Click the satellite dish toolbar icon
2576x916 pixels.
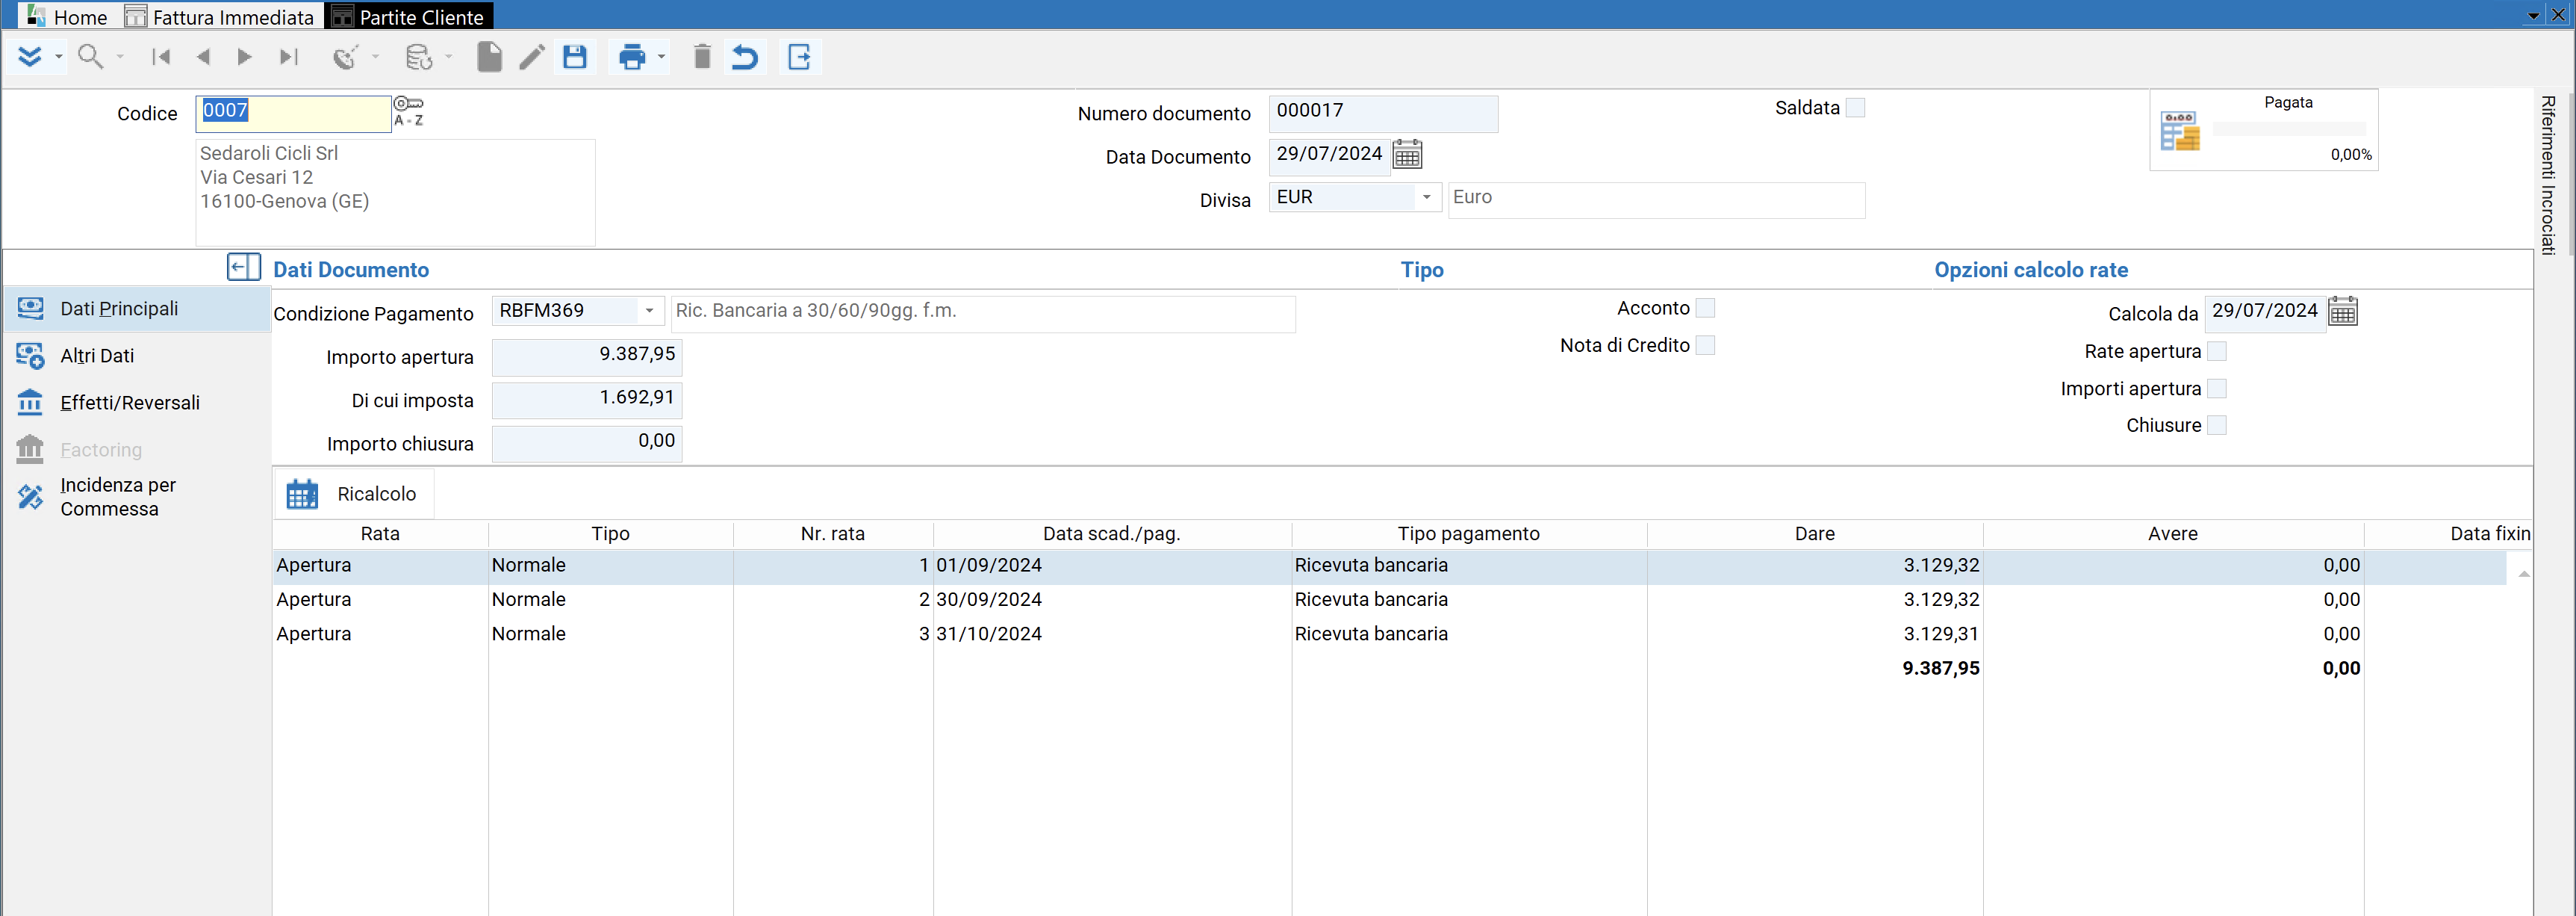click(345, 57)
